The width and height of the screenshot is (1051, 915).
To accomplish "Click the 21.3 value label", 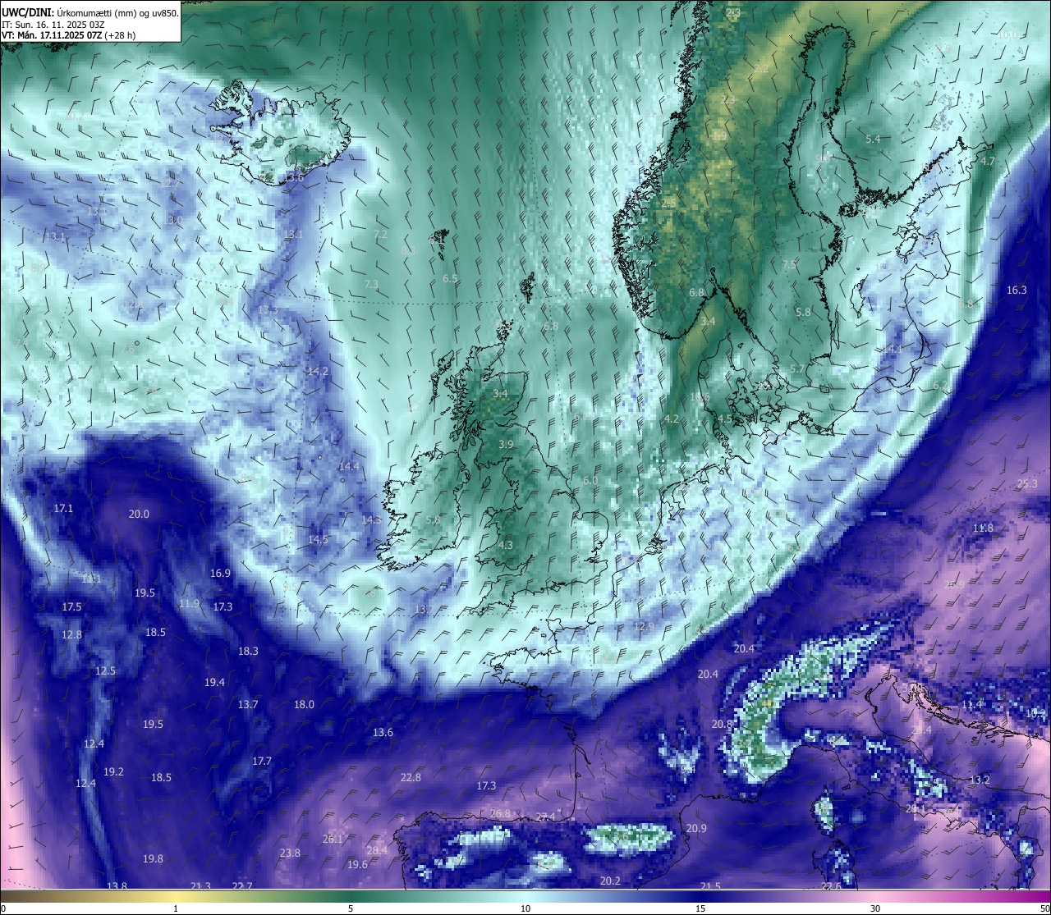I will point(200,887).
